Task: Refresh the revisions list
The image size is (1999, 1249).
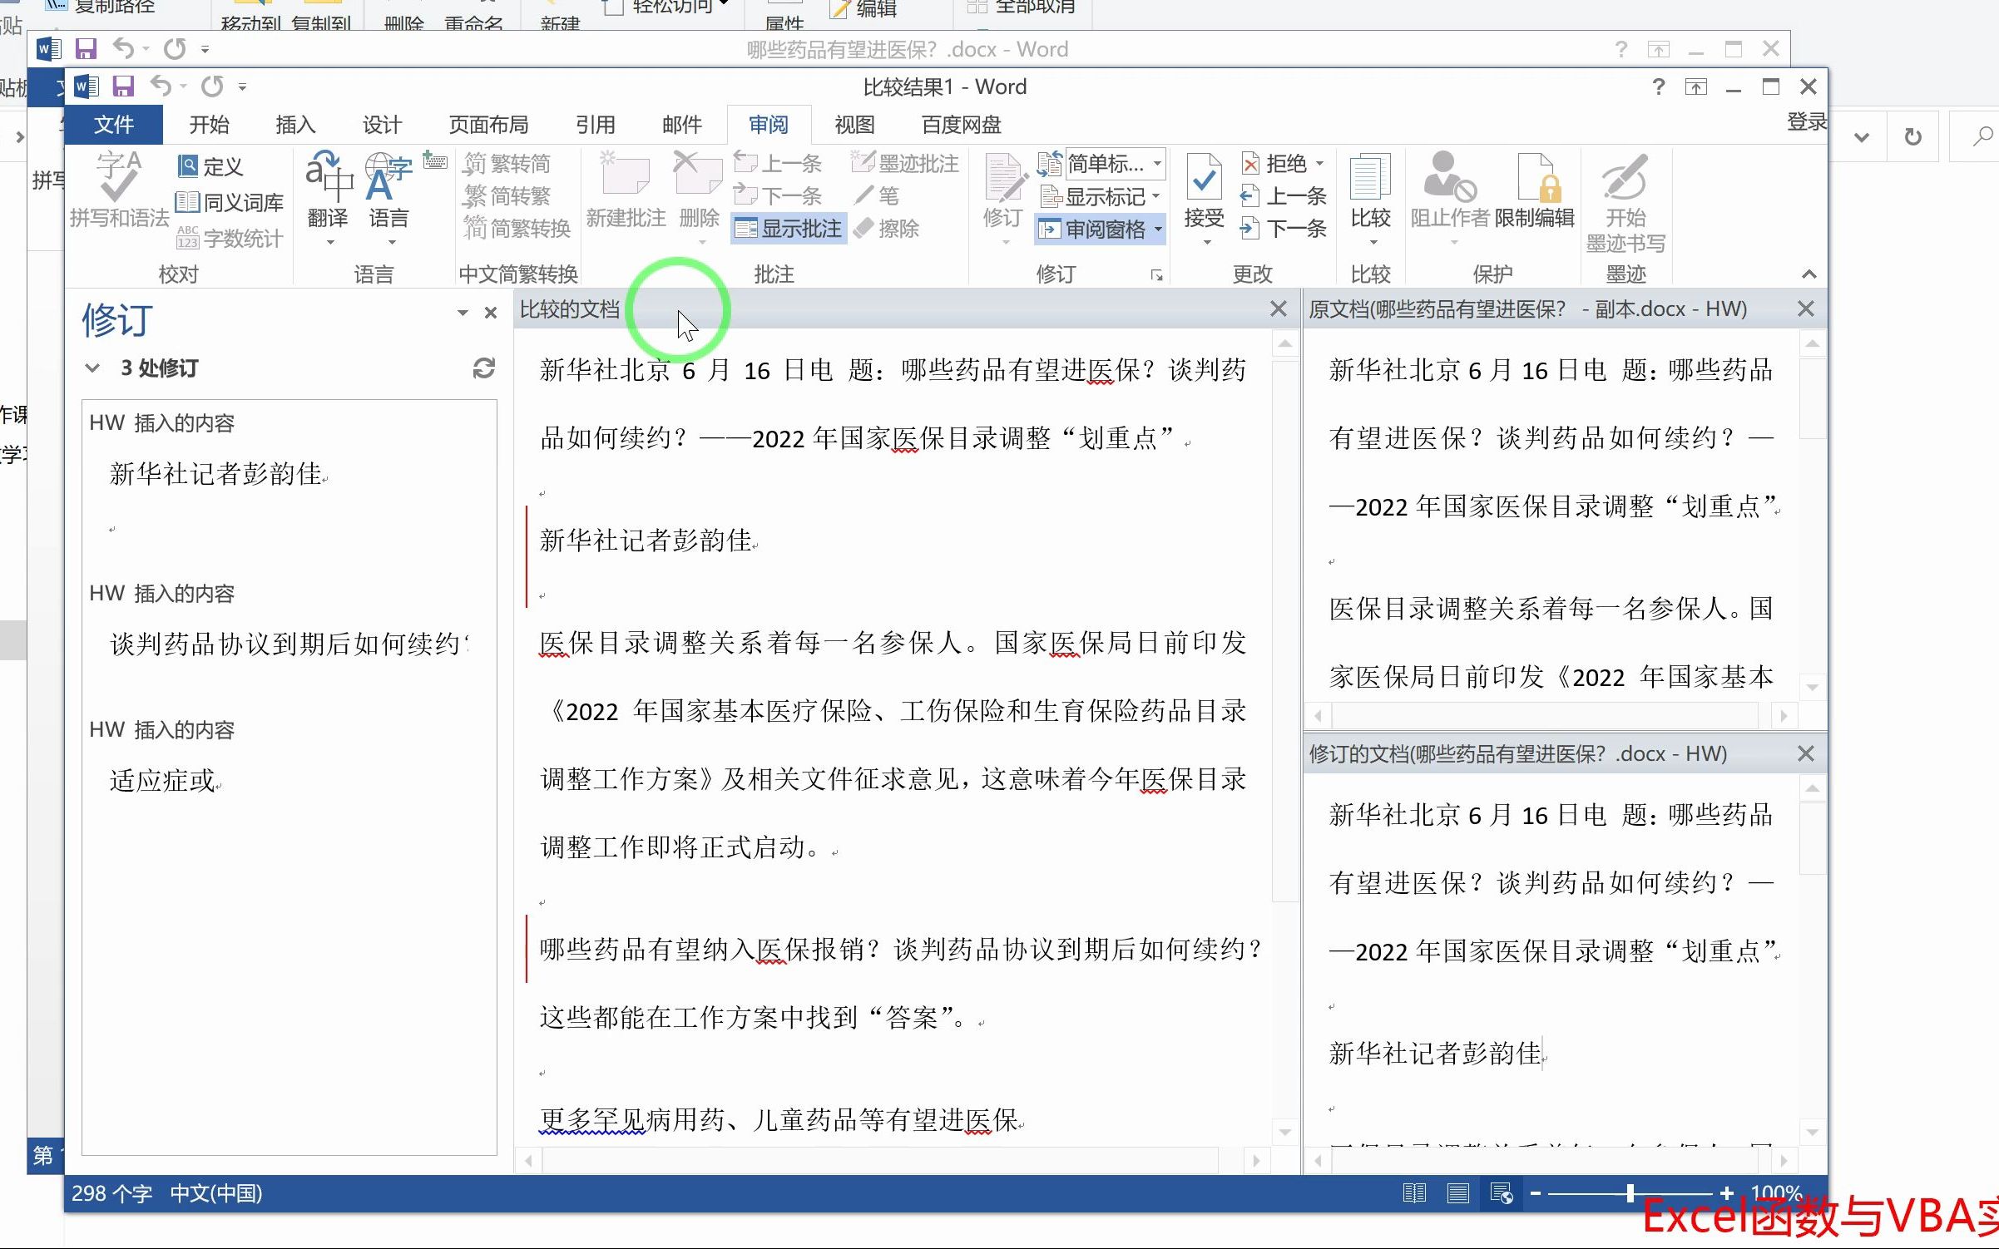Action: tap(483, 368)
